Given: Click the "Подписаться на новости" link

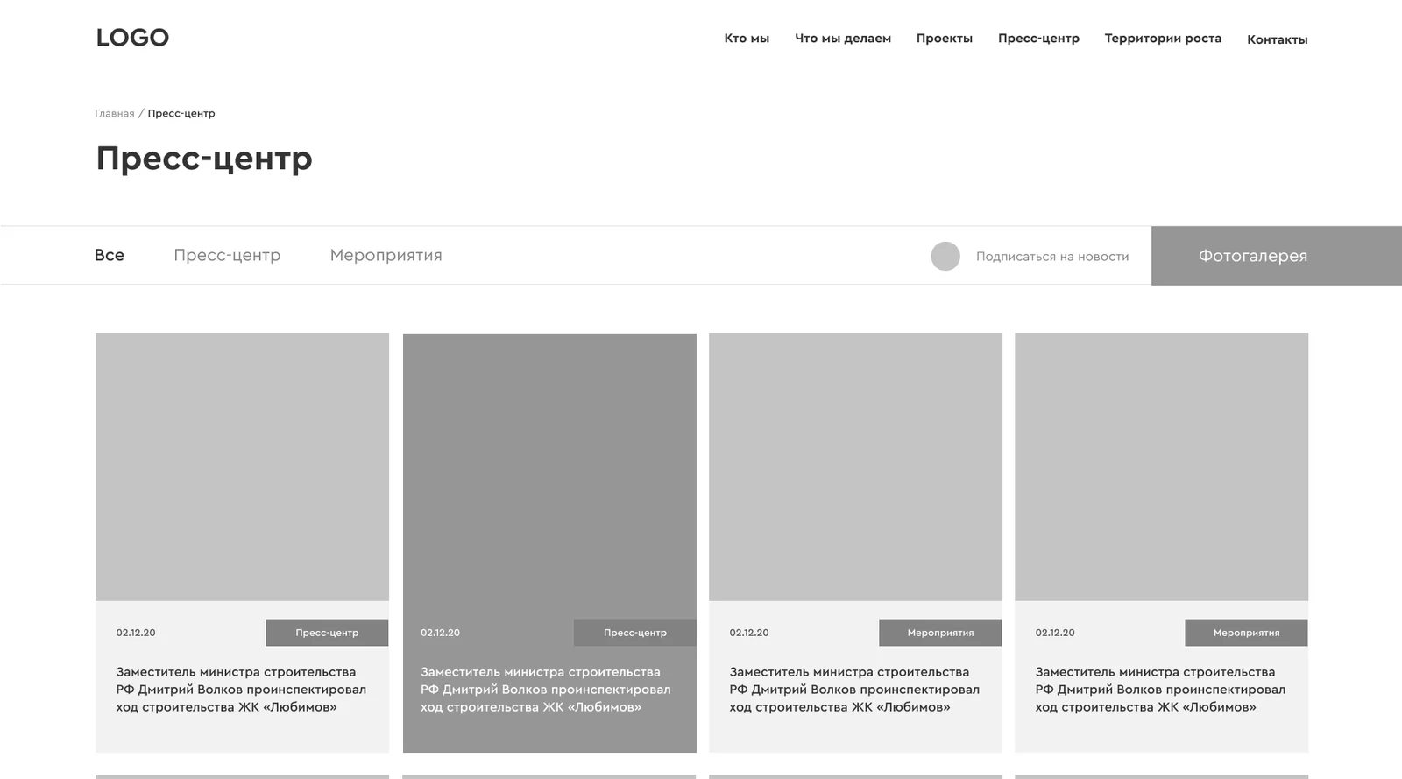Looking at the screenshot, I should pyautogui.click(x=1052, y=257).
